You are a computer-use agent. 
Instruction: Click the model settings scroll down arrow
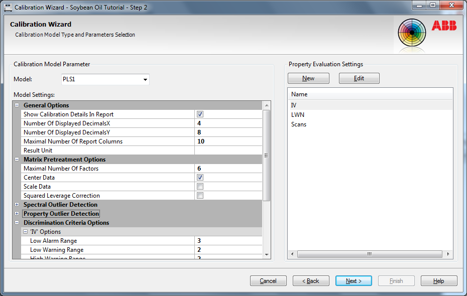267,255
